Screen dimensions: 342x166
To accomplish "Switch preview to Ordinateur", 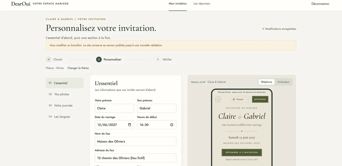I will pyautogui.click(x=283, y=82).
